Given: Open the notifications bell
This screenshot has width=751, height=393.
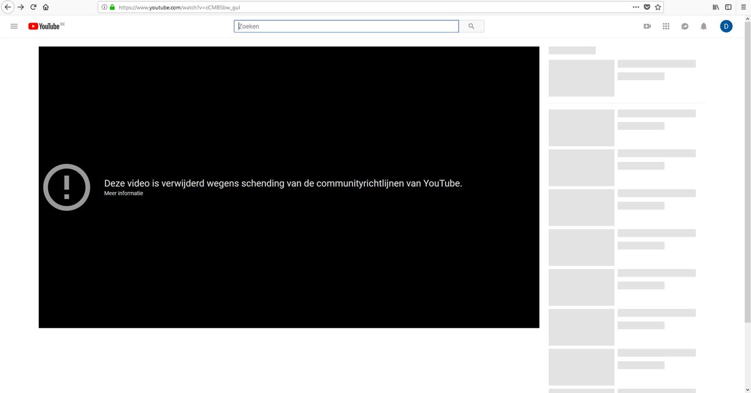Looking at the screenshot, I should point(703,26).
